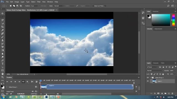Open the Fill slider dropdown arrow
Screen dimensions: 177x99
click(175, 74)
